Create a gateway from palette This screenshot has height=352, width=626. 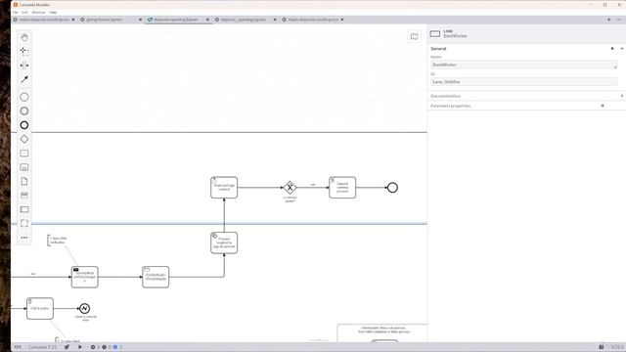pyautogui.click(x=24, y=139)
